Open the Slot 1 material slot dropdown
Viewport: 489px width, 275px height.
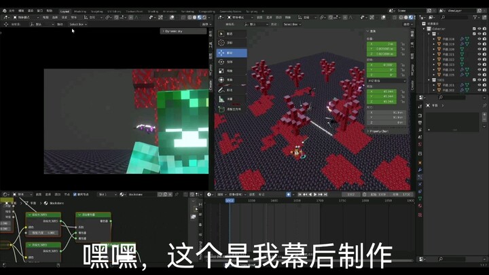107,194
